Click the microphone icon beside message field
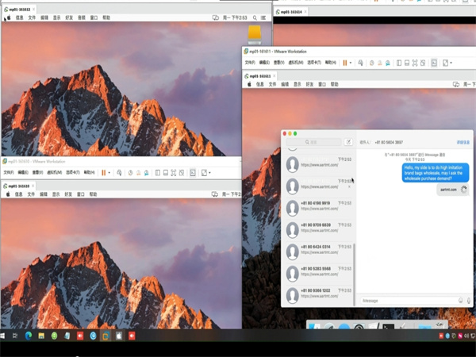Screen dimensions: 476x357 click(469, 301)
